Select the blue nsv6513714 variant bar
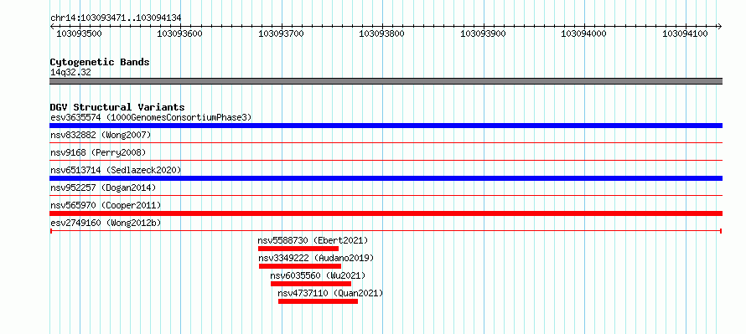Screen dimensions: 746x334 pos(386,178)
